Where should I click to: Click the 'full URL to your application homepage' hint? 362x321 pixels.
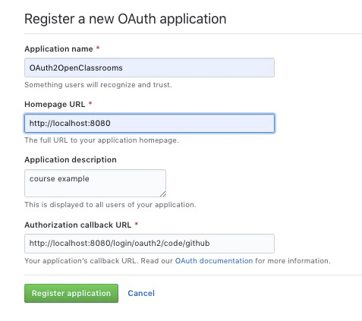tap(102, 140)
